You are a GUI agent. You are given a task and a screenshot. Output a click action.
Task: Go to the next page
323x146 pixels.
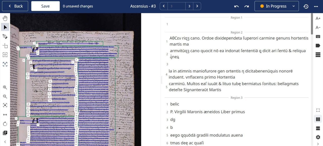(x=197, y=6)
